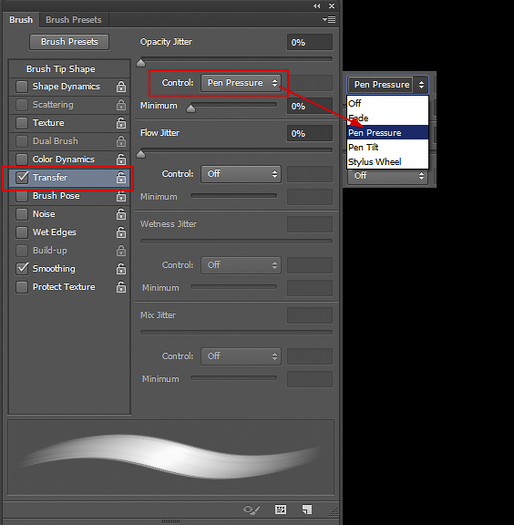Viewport: 514px width, 525px height.
Task: Open the Opacity Jitter Control dropdown
Action: click(241, 83)
